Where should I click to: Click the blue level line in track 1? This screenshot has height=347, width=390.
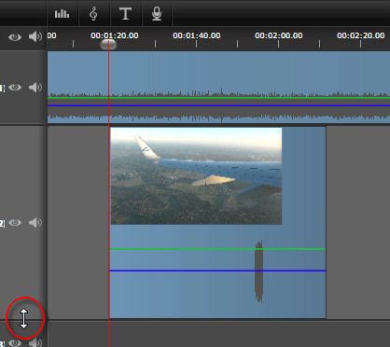(218, 105)
